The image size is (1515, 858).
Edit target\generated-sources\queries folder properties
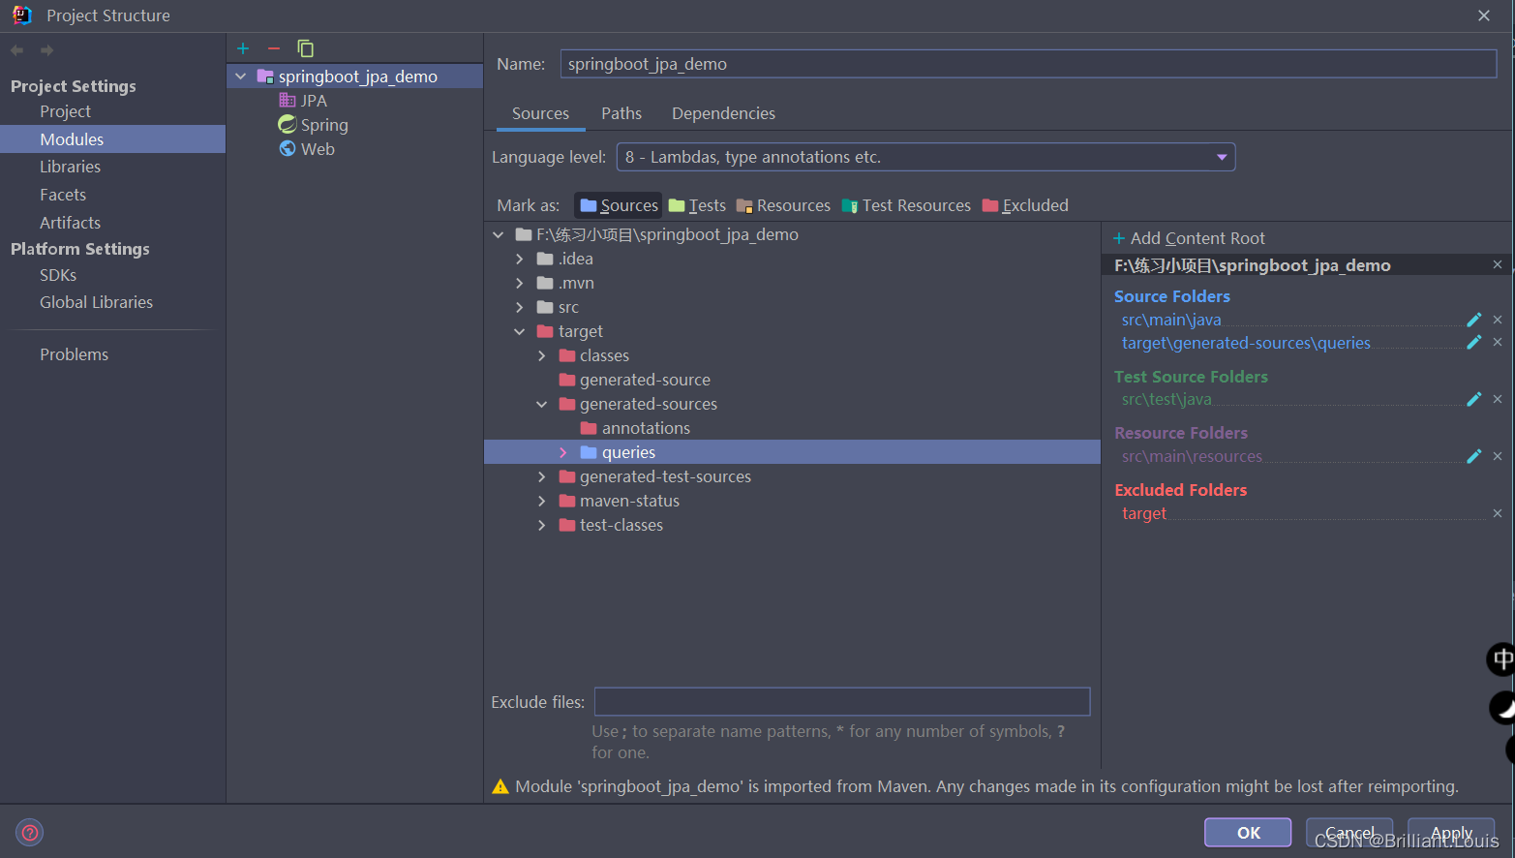(x=1473, y=342)
